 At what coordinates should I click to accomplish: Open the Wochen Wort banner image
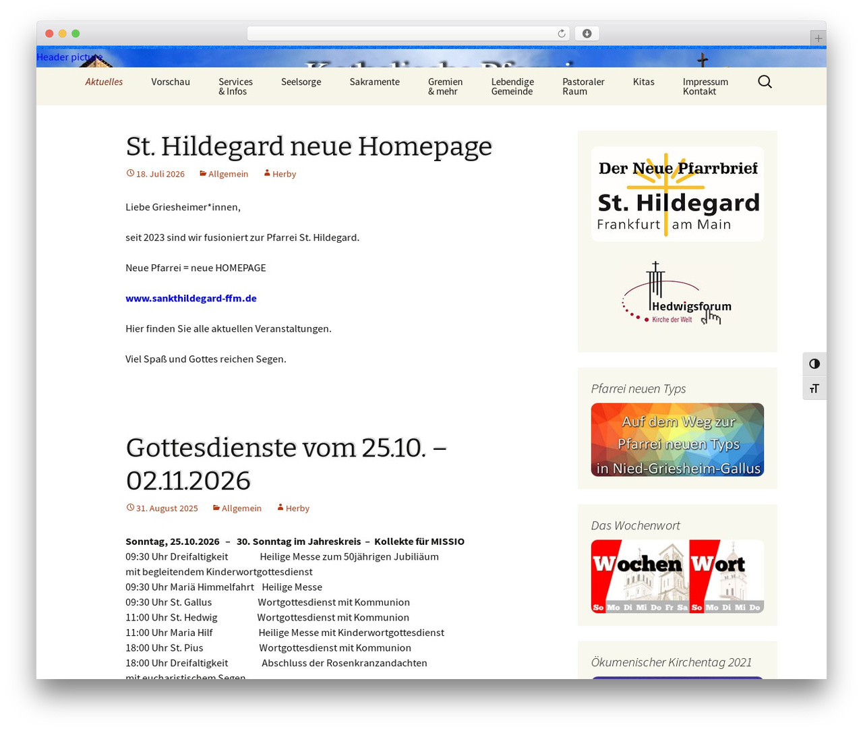pos(678,577)
